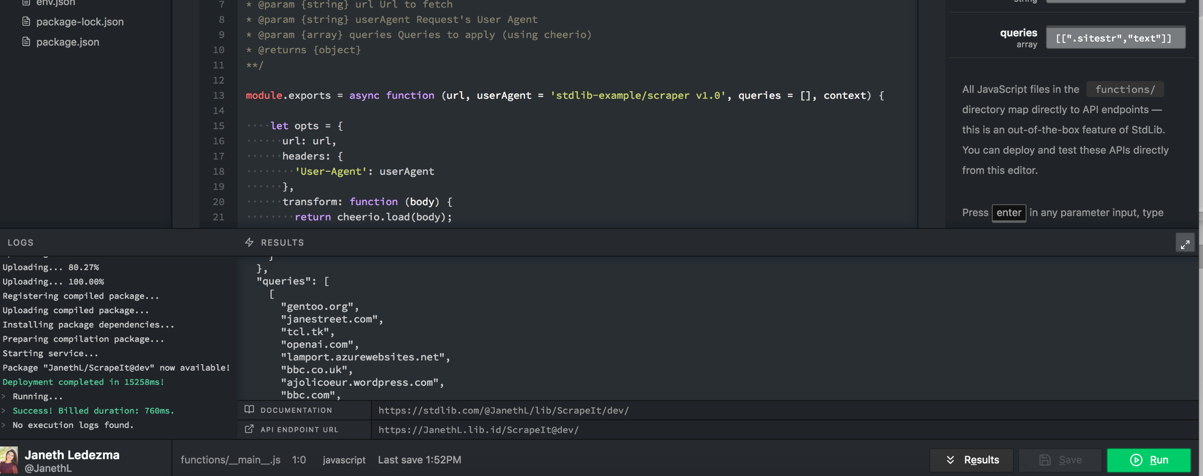Viewport: 1203px width, 476px height.
Task: Open package.json in the file tree
Action: (68, 42)
